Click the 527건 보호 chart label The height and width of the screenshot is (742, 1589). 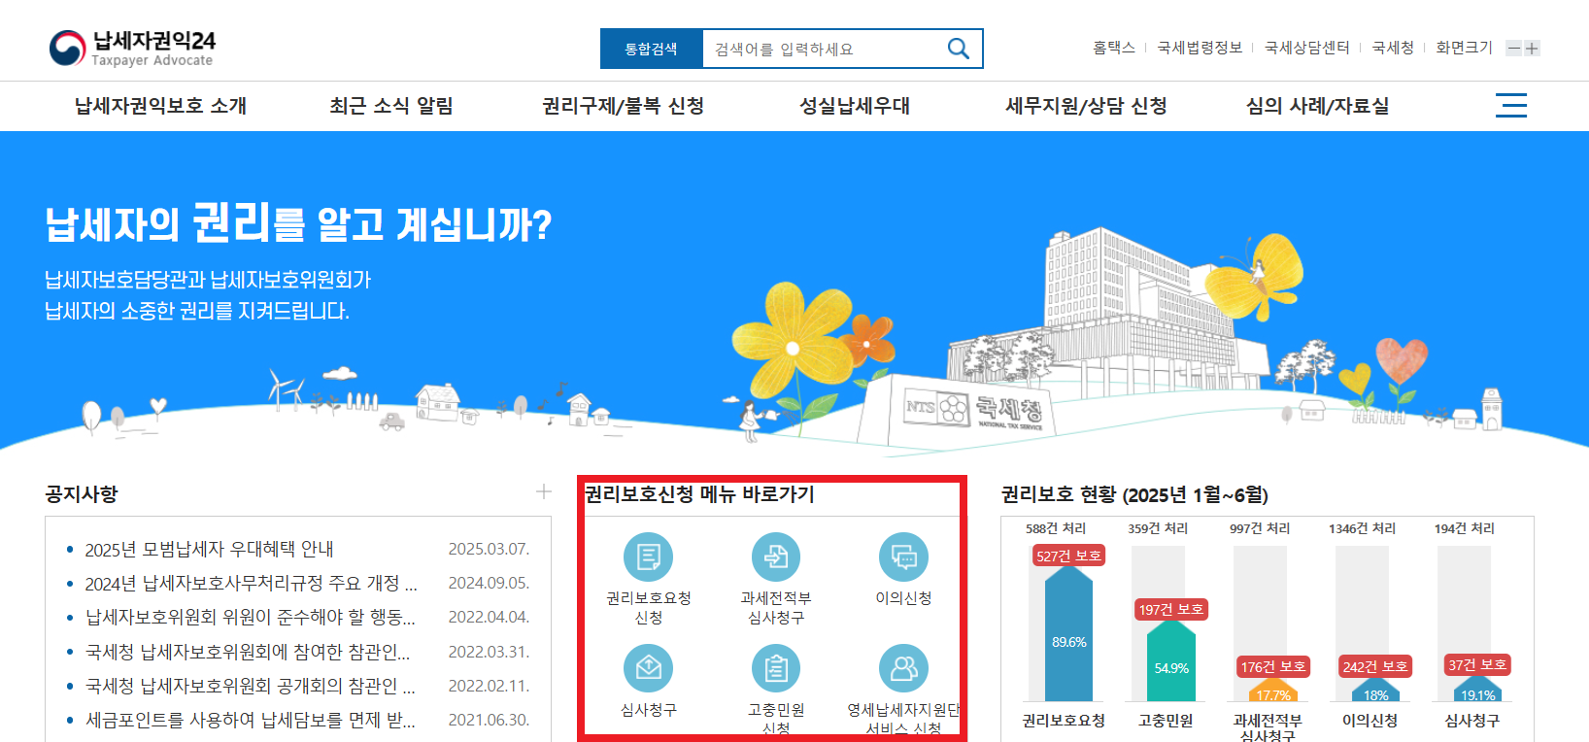(1068, 556)
